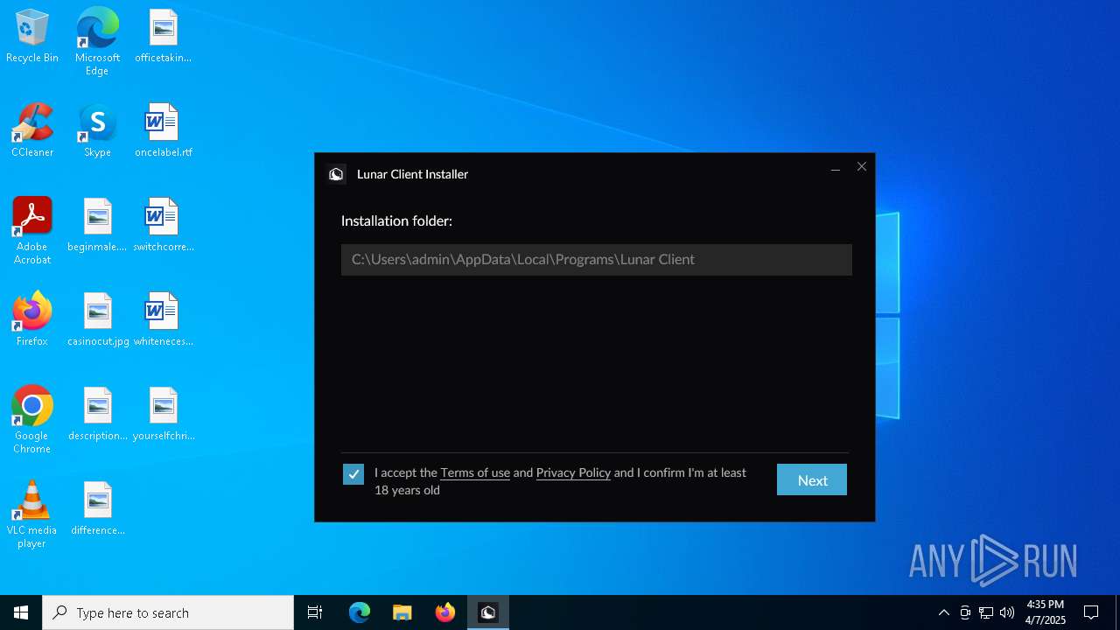1120x630 pixels.
Task: Uncheck the accept terms checkbox
Action: (353, 474)
